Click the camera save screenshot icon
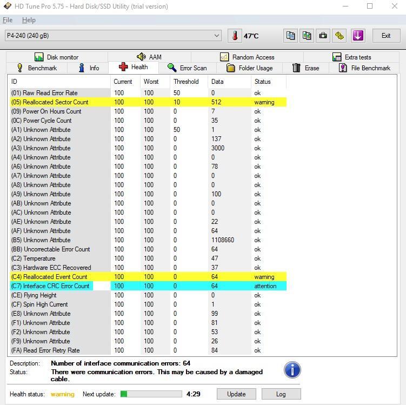Screen dimensions: 406x405 point(323,36)
